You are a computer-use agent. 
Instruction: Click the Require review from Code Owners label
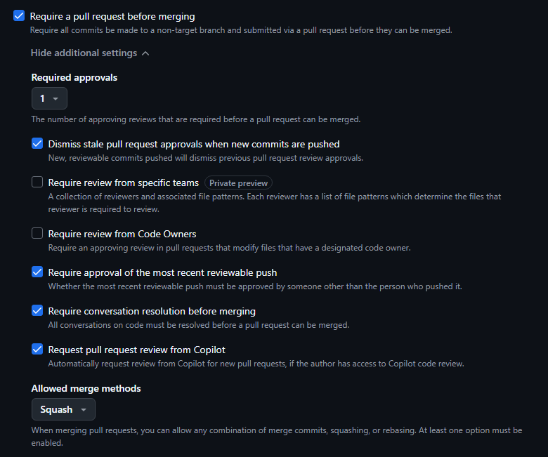coord(122,234)
